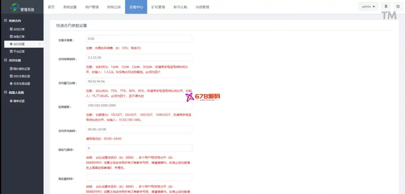This screenshot has height=194, width=405.
Task: Focus the 合约盈亏比例 input field
Action: click(x=139, y=82)
